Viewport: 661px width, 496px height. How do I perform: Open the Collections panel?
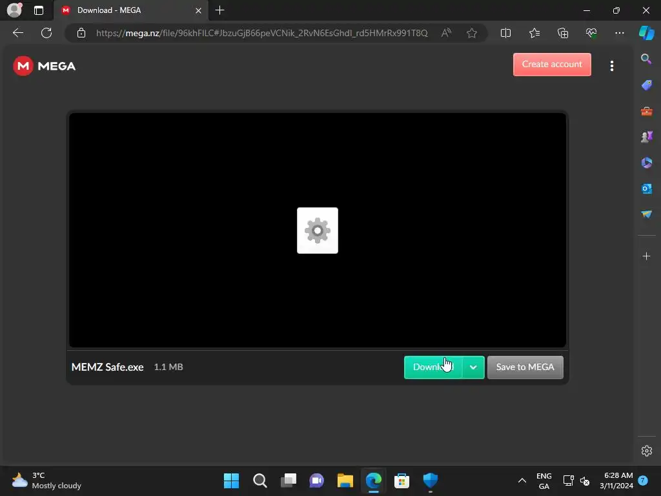(x=563, y=33)
